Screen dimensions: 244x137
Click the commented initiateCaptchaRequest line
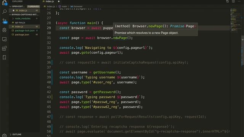pyautogui.click(x=124, y=62)
